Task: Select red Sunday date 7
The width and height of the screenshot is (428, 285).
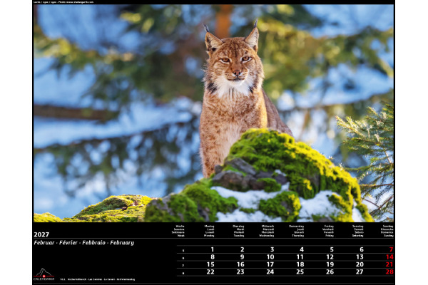Action: [x=391, y=249]
